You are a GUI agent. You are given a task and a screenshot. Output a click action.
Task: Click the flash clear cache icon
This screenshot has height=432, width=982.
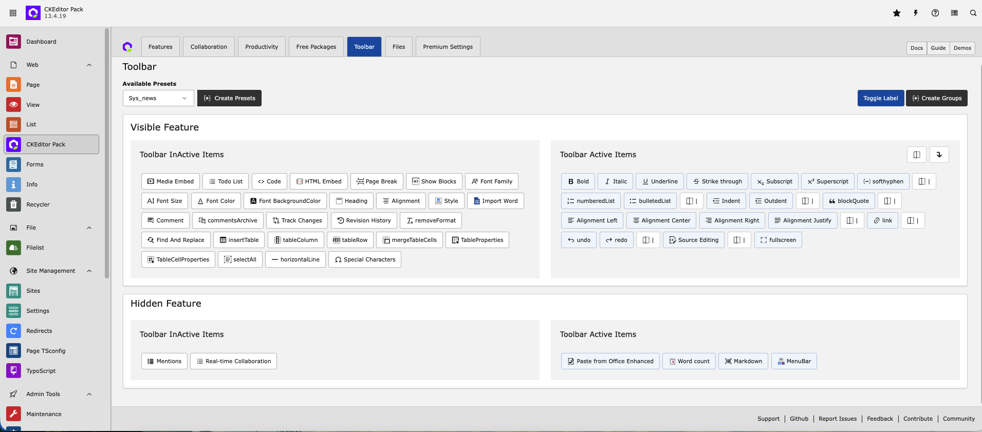[916, 13]
